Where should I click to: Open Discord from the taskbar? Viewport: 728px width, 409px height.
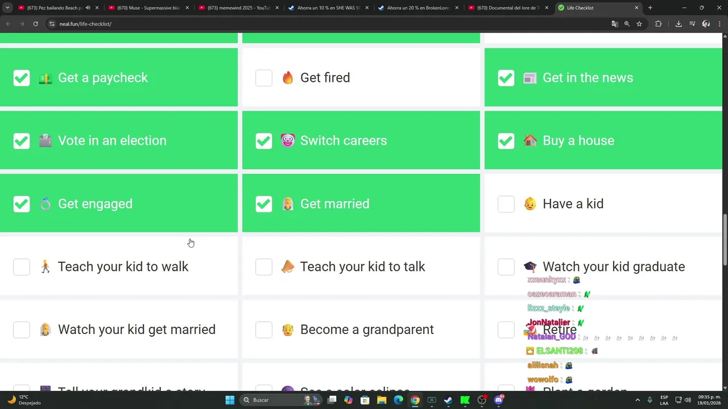click(499, 400)
